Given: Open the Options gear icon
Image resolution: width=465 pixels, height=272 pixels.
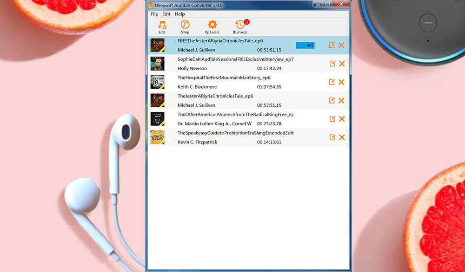Looking at the screenshot, I should pyautogui.click(x=213, y=25).
